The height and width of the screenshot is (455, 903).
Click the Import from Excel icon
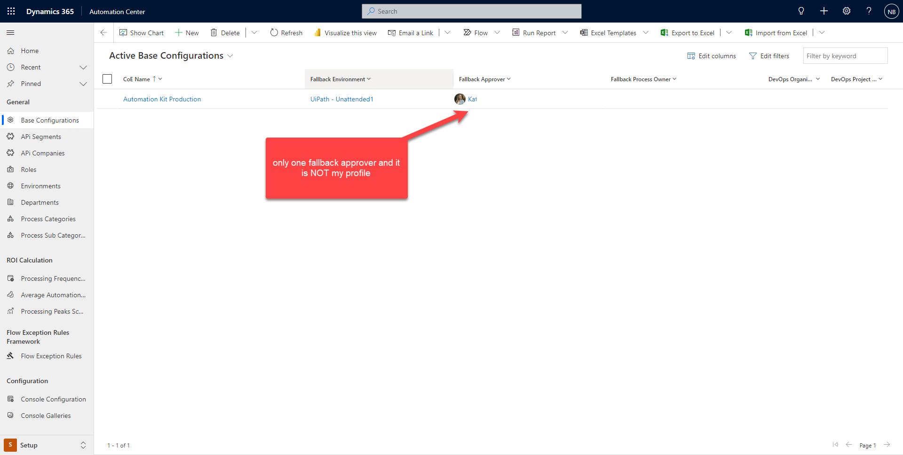pos(748,32)
